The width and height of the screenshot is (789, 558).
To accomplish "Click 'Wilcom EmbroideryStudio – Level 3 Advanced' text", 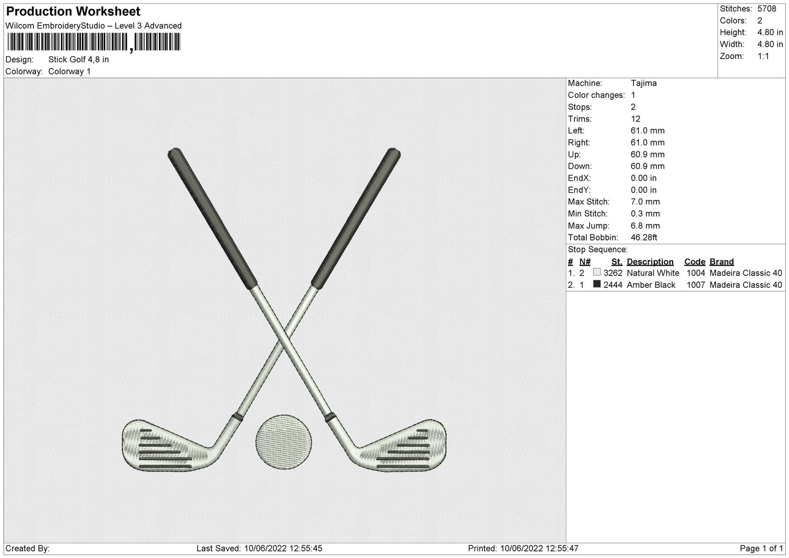I will 93,26.
